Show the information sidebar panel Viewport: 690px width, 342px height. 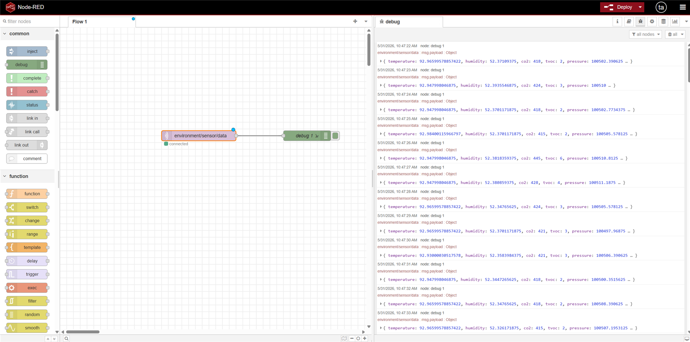[x=617, y=22]
